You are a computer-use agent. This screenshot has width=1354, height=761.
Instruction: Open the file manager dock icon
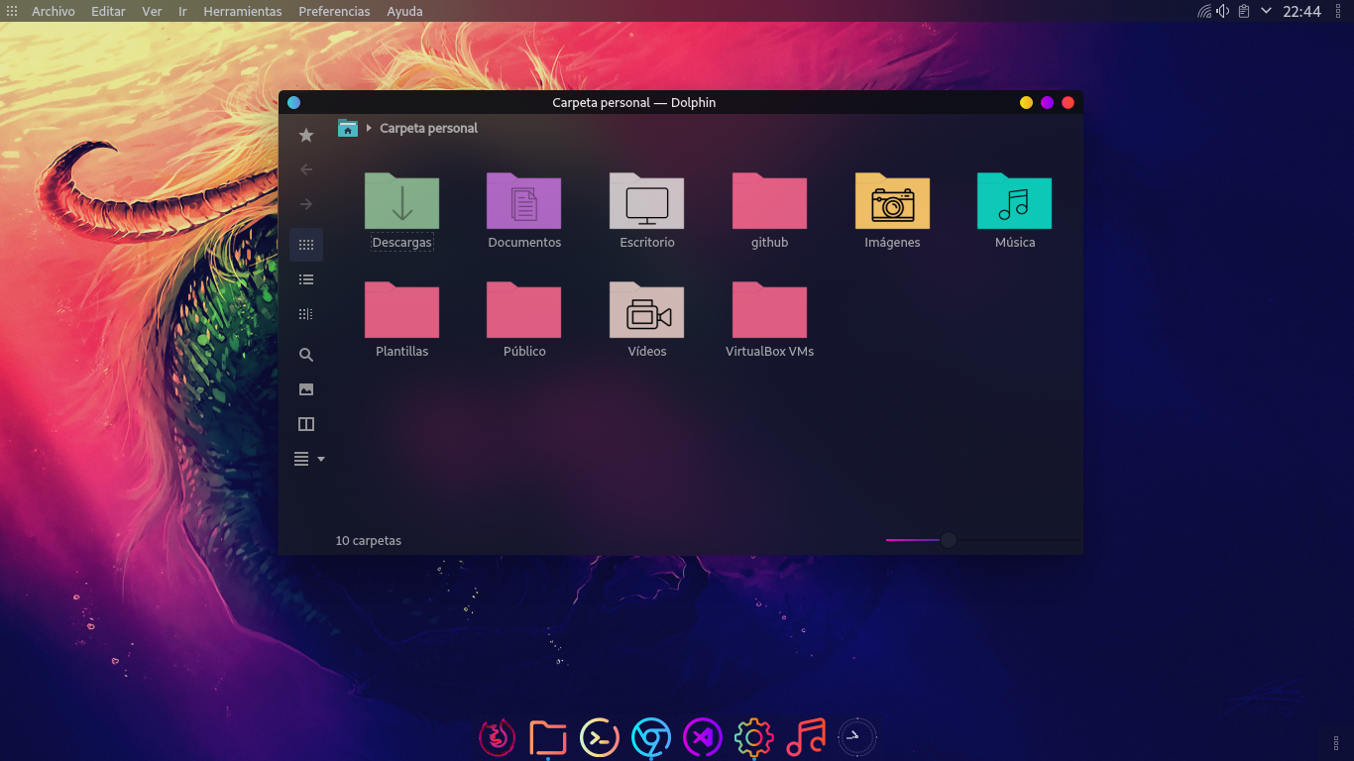(x=548, y=737)
